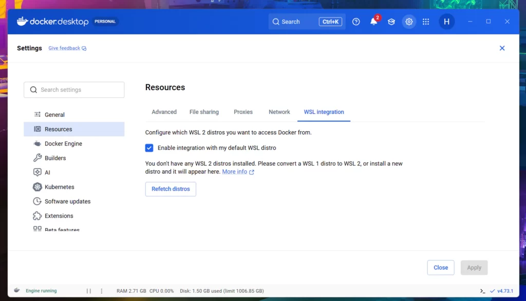
Task: Switch to the File sharing tab
Action: point(204,112)
